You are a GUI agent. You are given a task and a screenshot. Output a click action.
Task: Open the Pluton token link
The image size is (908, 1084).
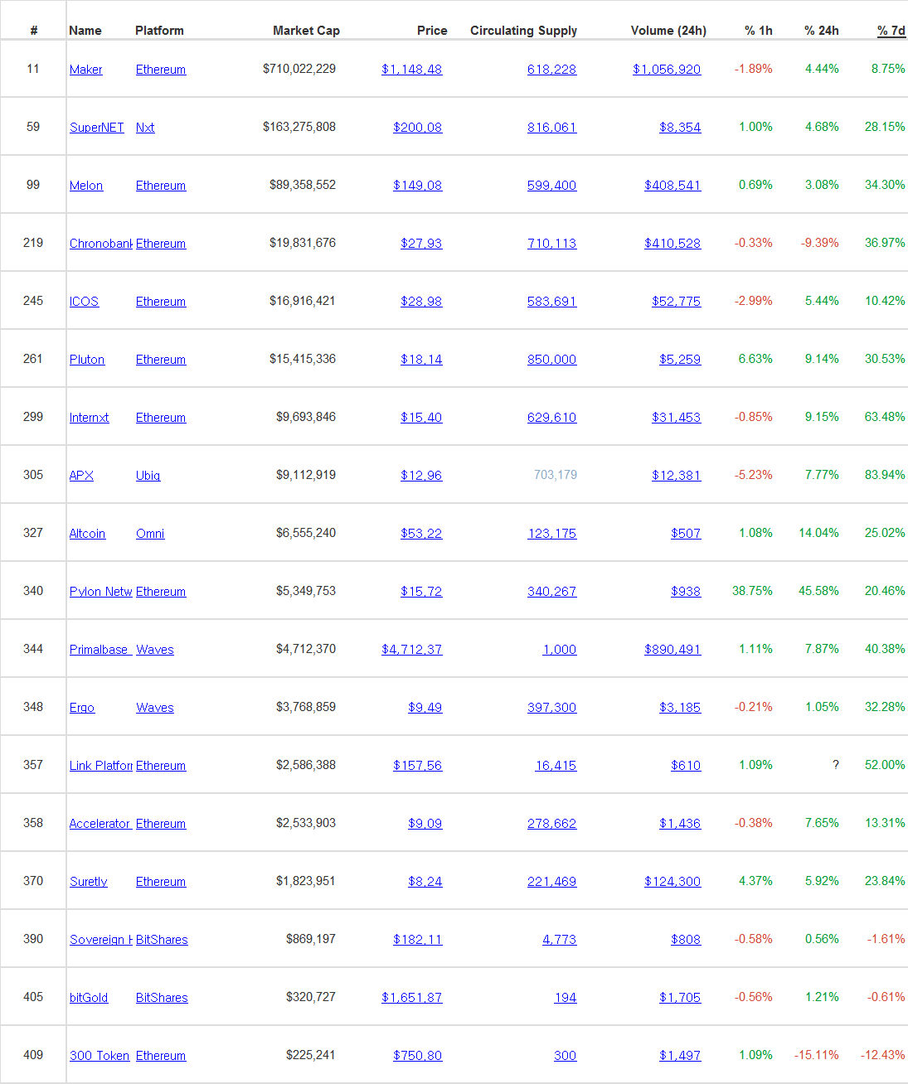(x=87, y=360)
